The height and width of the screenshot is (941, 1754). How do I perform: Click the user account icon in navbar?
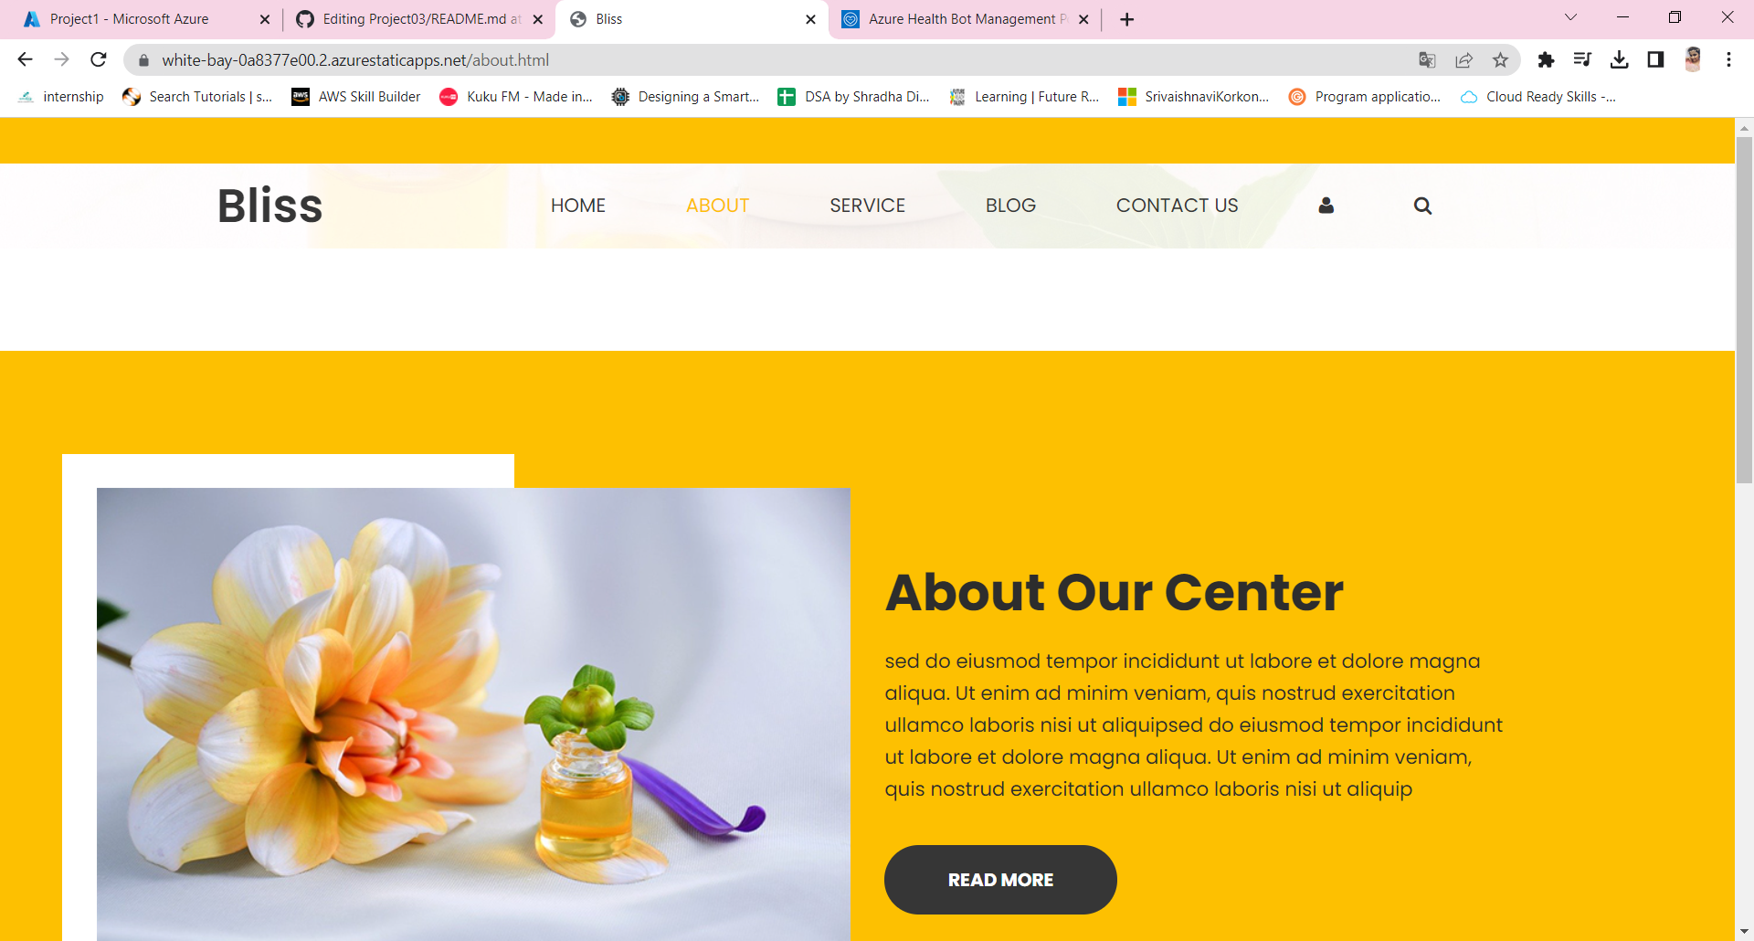(x=1326, y=206)
